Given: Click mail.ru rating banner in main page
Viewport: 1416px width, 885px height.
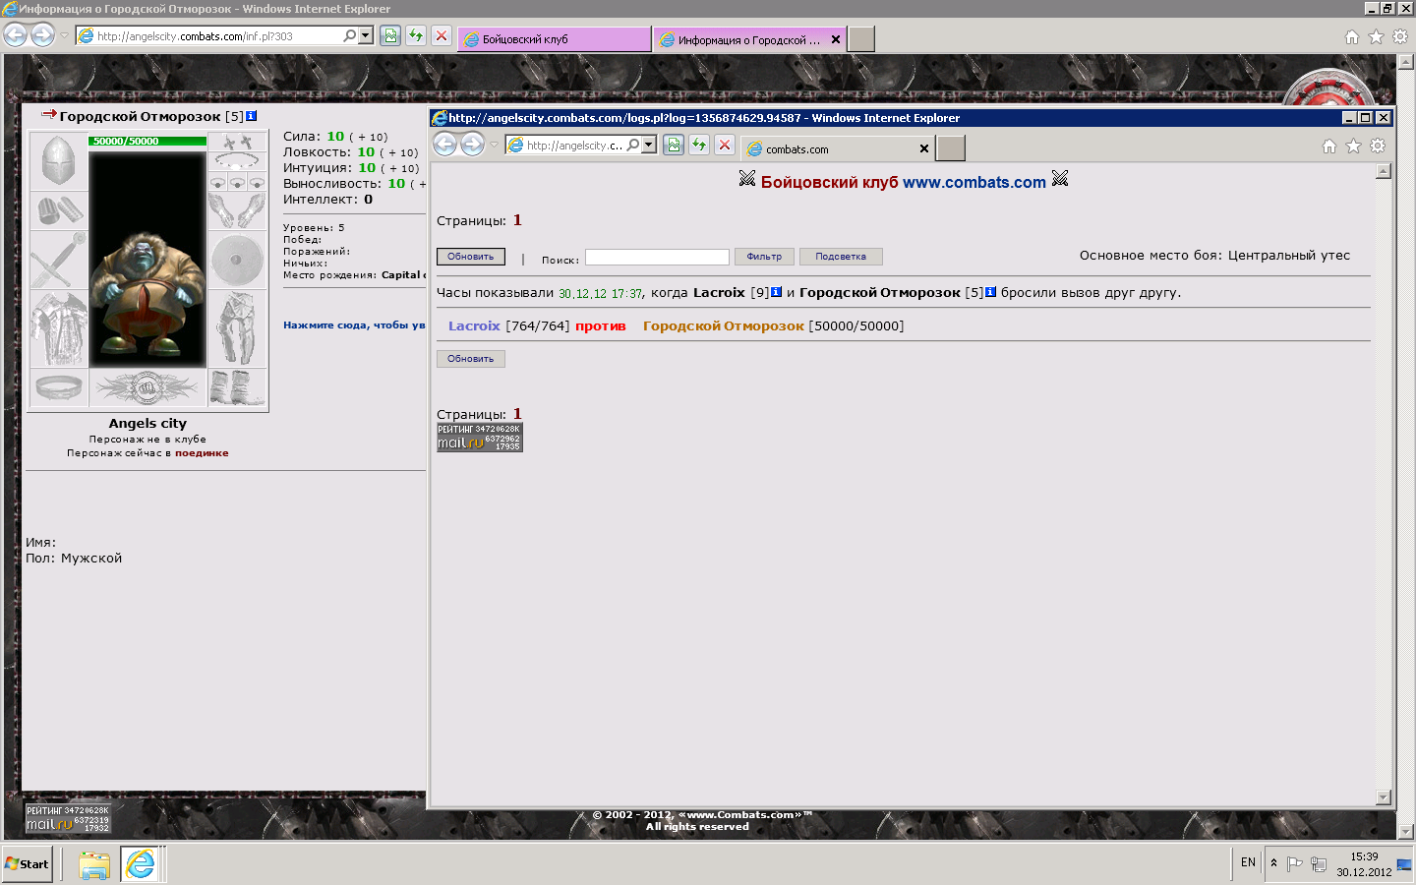Looking at the screenshot, I should (x=68, y=819).
